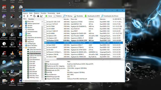Open OBS Studio desktop icon
This screenshot has width=161, height=90.
tap(12, 44)
